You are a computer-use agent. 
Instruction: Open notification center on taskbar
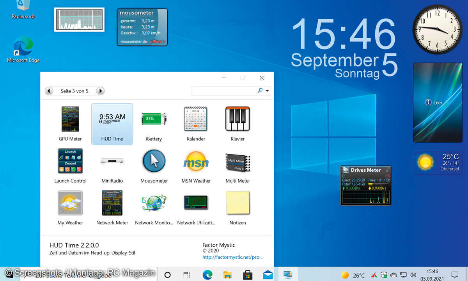[455, 275]
